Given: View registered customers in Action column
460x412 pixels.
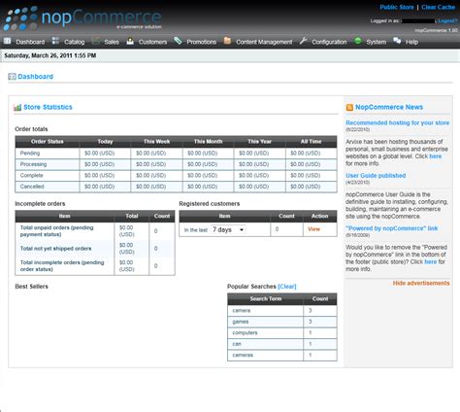Looking at the screenshot, I should click(x=313, y=229).
